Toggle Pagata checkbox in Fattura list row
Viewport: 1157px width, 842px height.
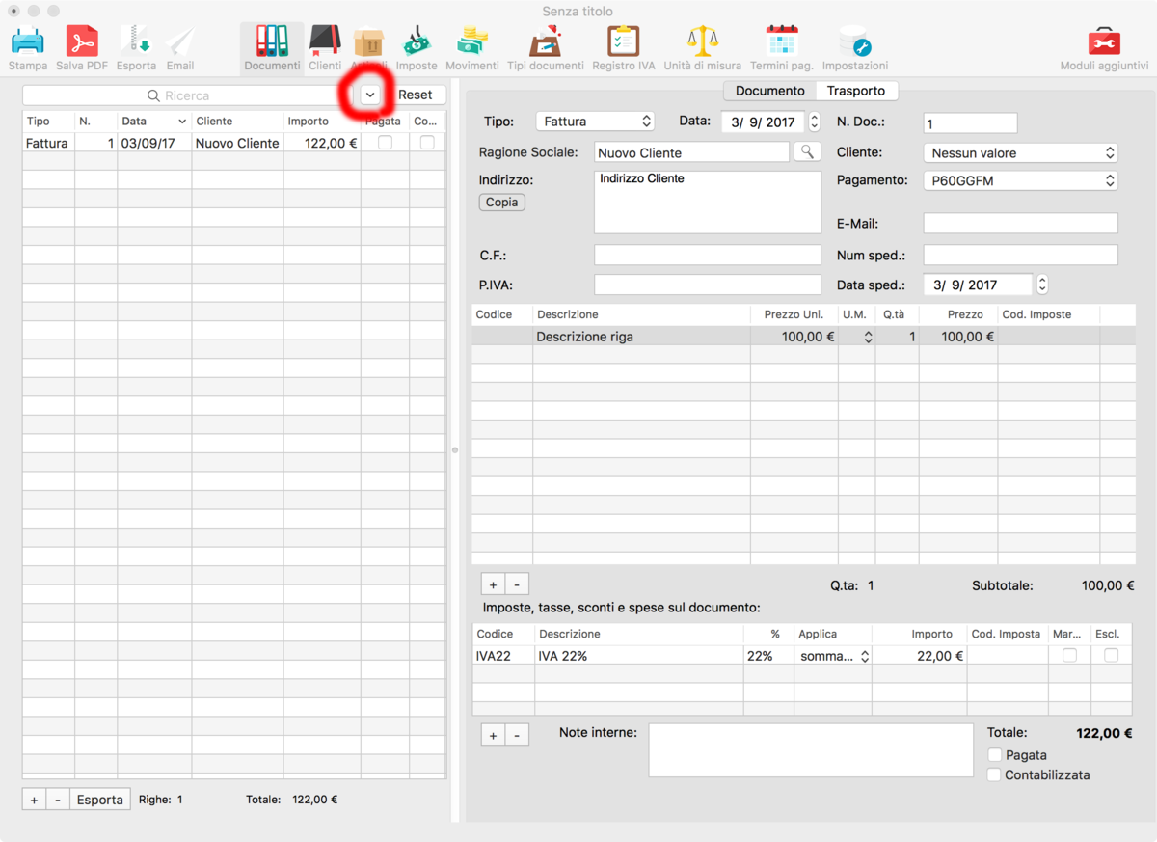point(386,143)
